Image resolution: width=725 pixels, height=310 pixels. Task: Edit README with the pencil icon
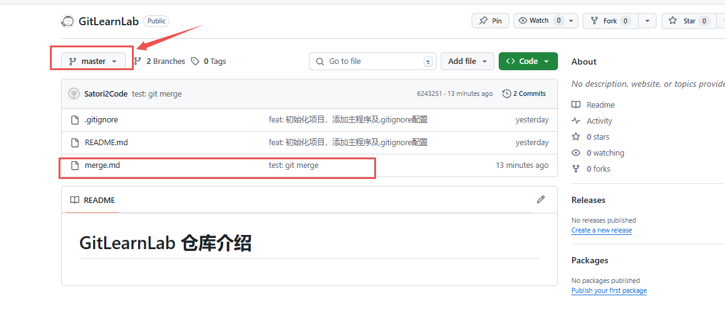pos(541,200)
